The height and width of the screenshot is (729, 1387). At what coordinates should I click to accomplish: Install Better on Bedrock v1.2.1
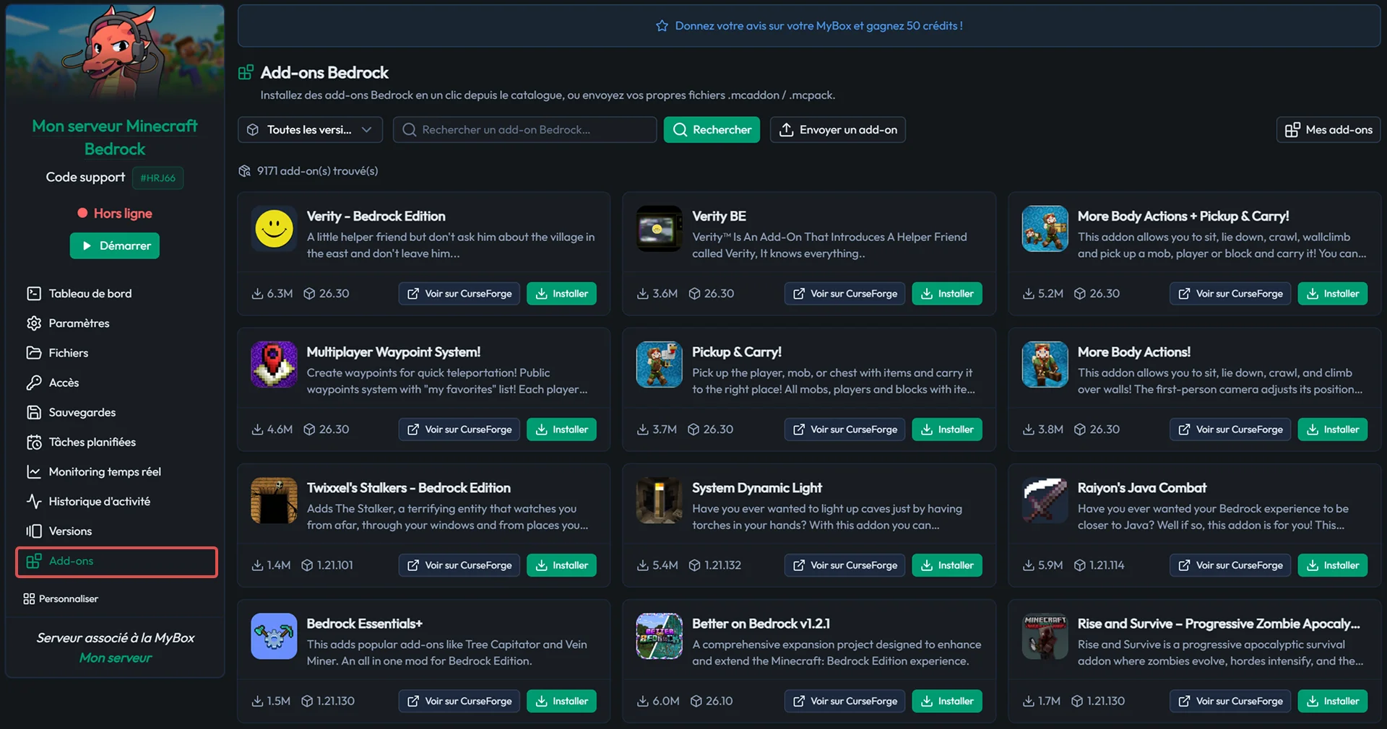click(947, 701)
